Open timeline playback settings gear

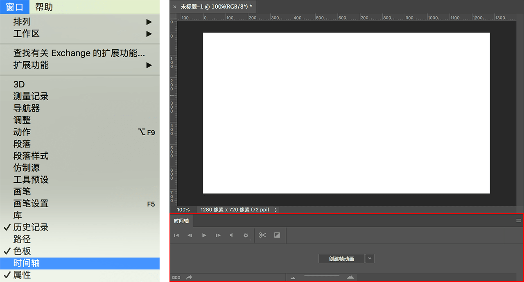click(246, 235)
